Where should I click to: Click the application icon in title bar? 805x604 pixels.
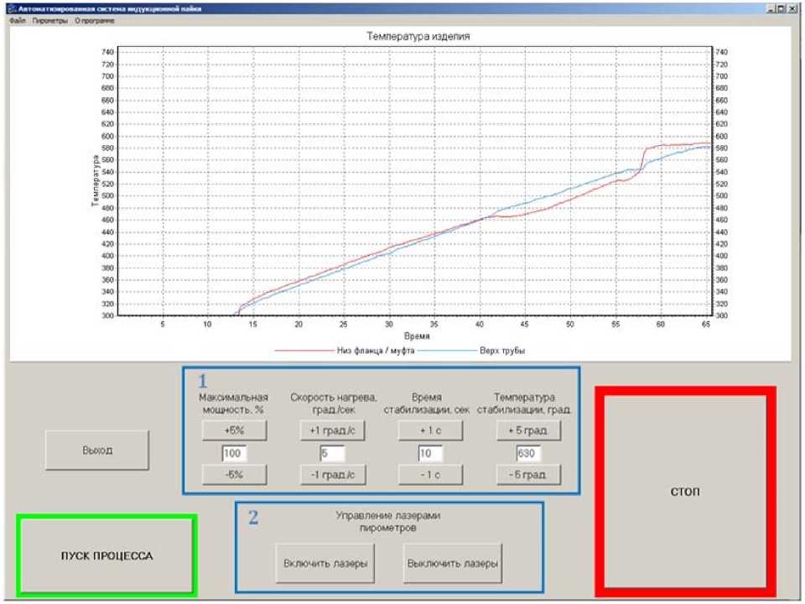coord(13,8)
